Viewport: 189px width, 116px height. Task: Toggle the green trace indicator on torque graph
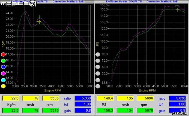[x=3, y=61]
